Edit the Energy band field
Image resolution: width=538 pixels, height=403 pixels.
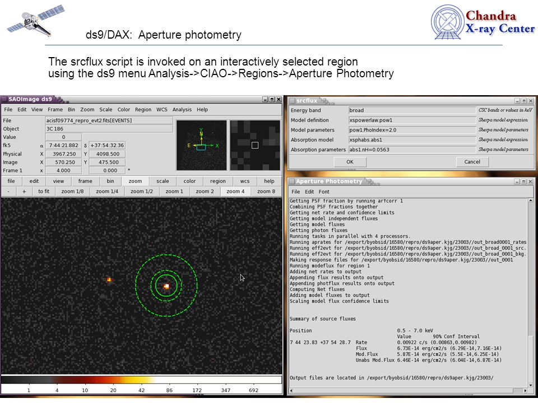coord(412,110)
